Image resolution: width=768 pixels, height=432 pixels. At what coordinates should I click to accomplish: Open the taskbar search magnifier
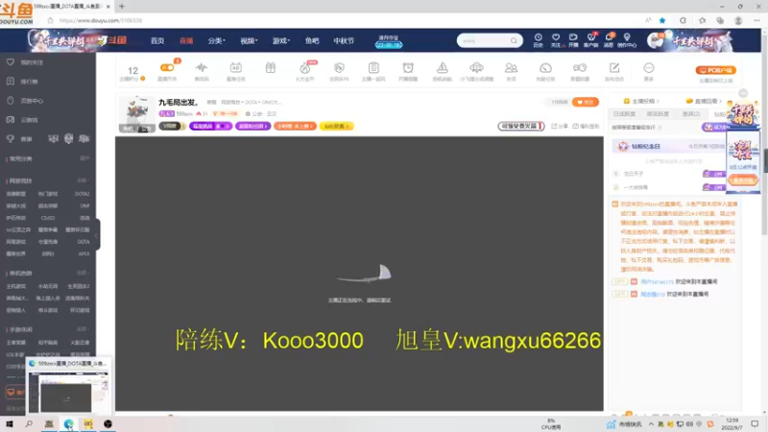[29, 423]
